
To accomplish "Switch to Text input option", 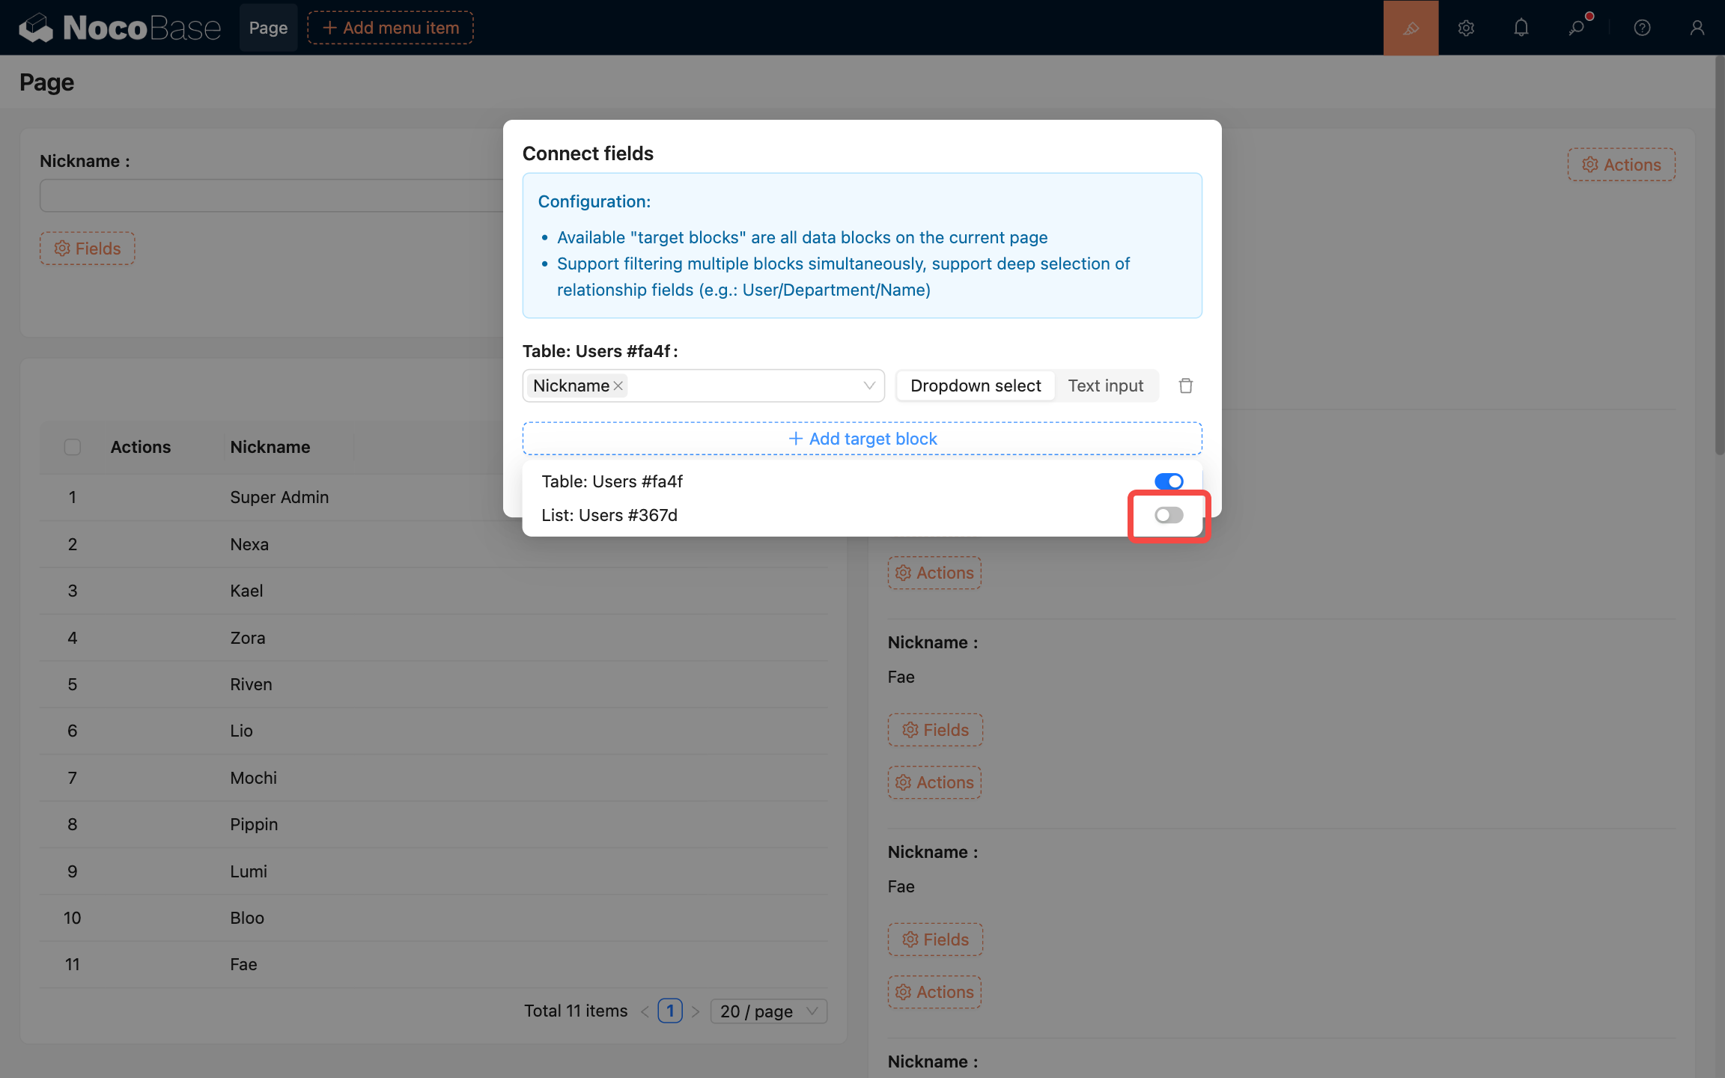I will tap(1105, 386).
